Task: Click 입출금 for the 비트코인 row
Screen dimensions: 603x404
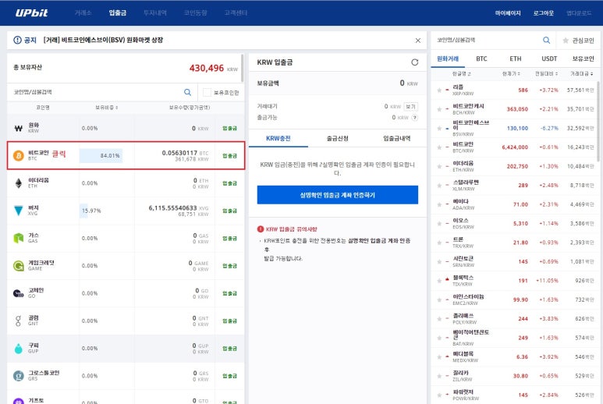Action: pos(229,156)
